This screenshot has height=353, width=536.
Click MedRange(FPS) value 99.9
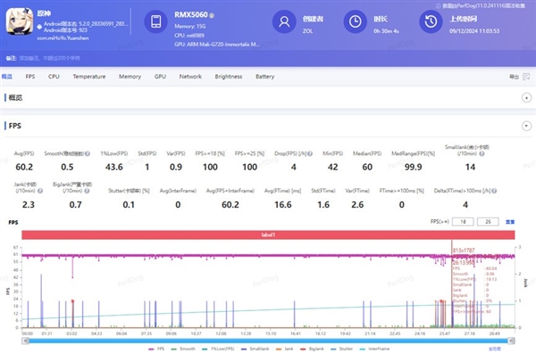tap(413, 167)
